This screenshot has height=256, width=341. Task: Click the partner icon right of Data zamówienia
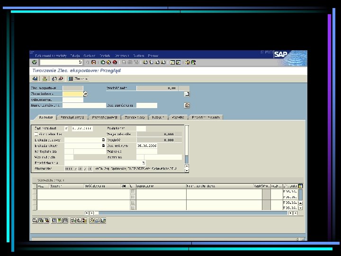[x=187, y=105]
